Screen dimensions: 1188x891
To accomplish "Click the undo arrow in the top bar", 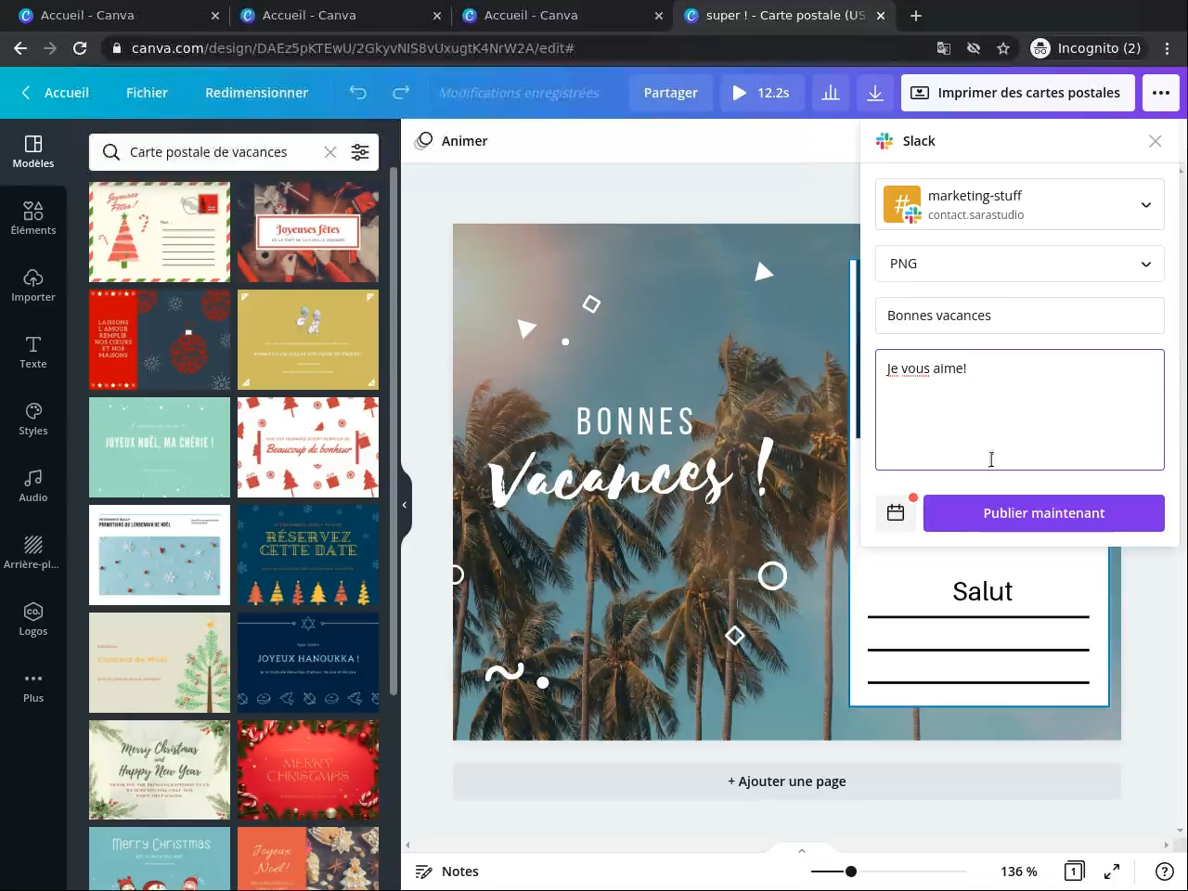I will pos(357,93).
